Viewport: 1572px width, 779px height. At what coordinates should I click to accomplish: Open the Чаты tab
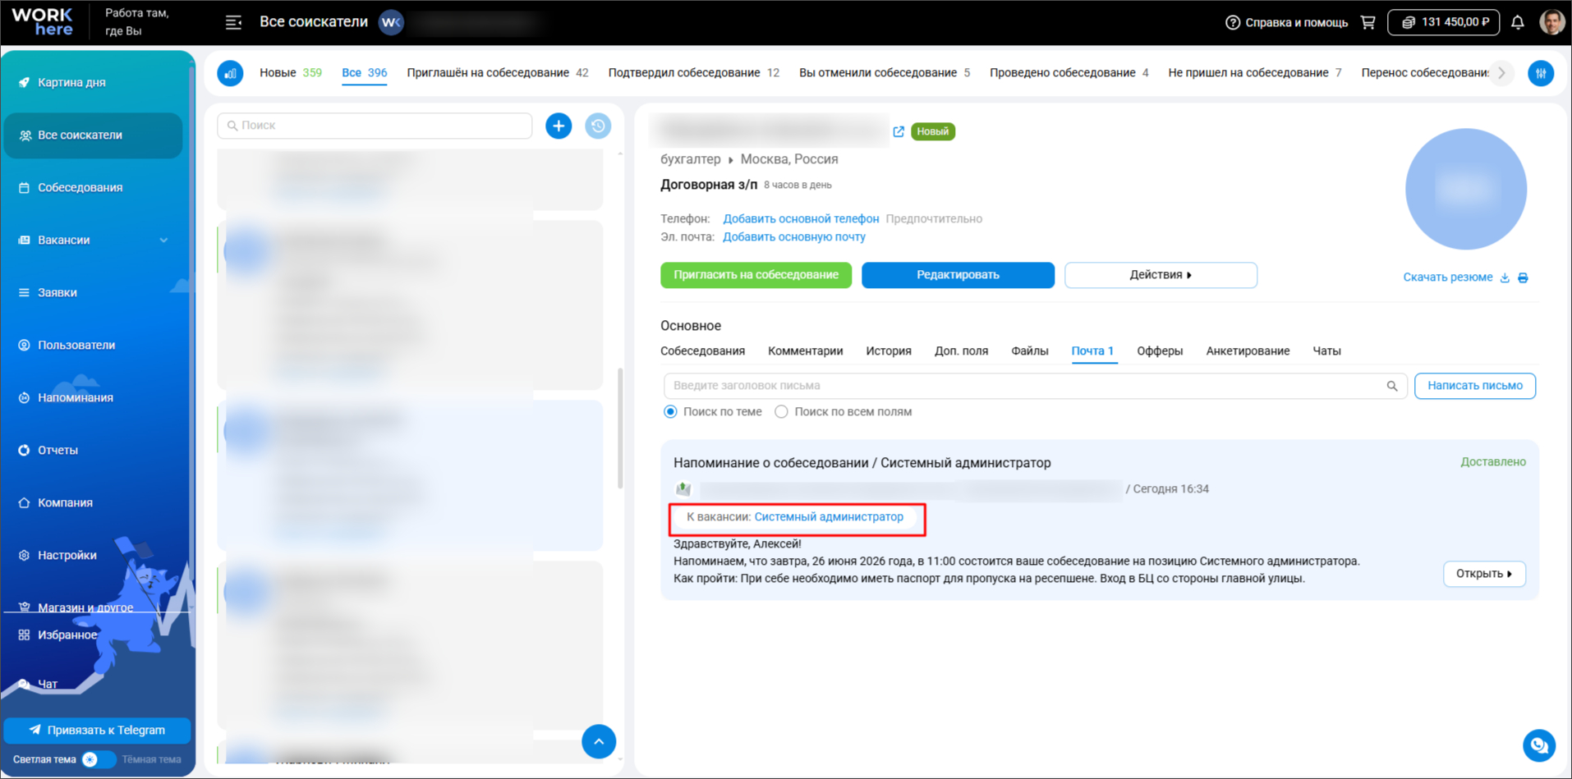(x=1326, y=351)
